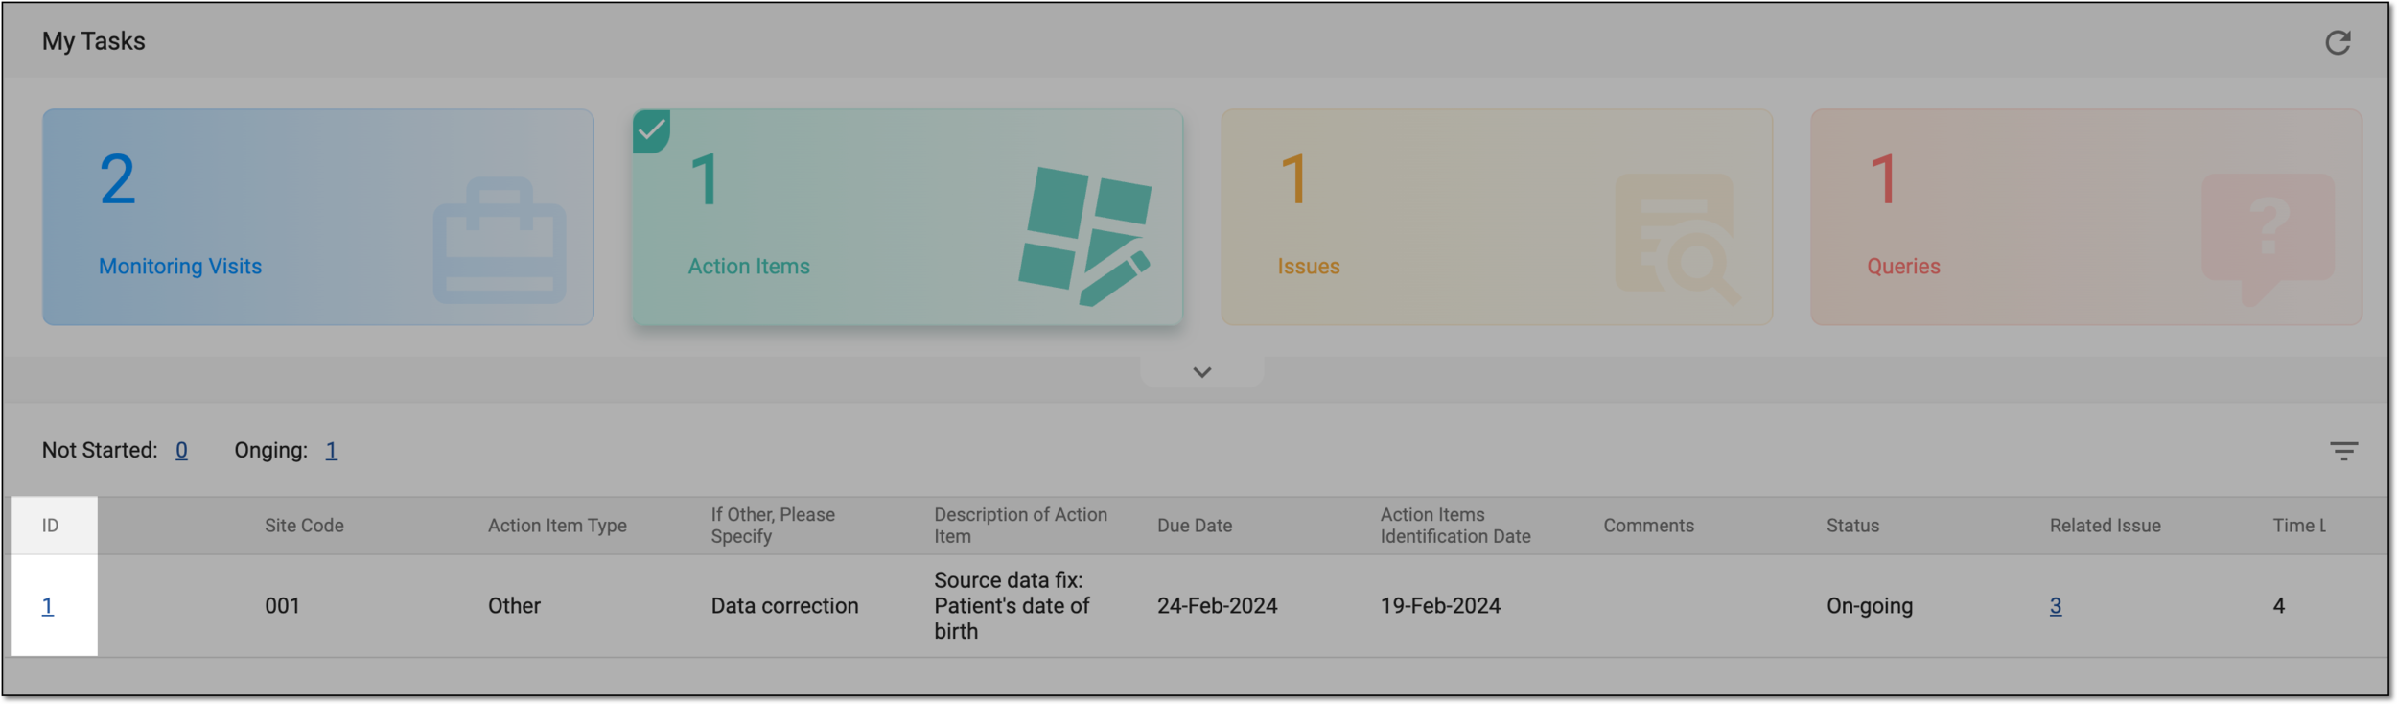Sort by Site Code column header
Image resolution: width=2397 pixels, height=704 pixels.
pos(304,526)
